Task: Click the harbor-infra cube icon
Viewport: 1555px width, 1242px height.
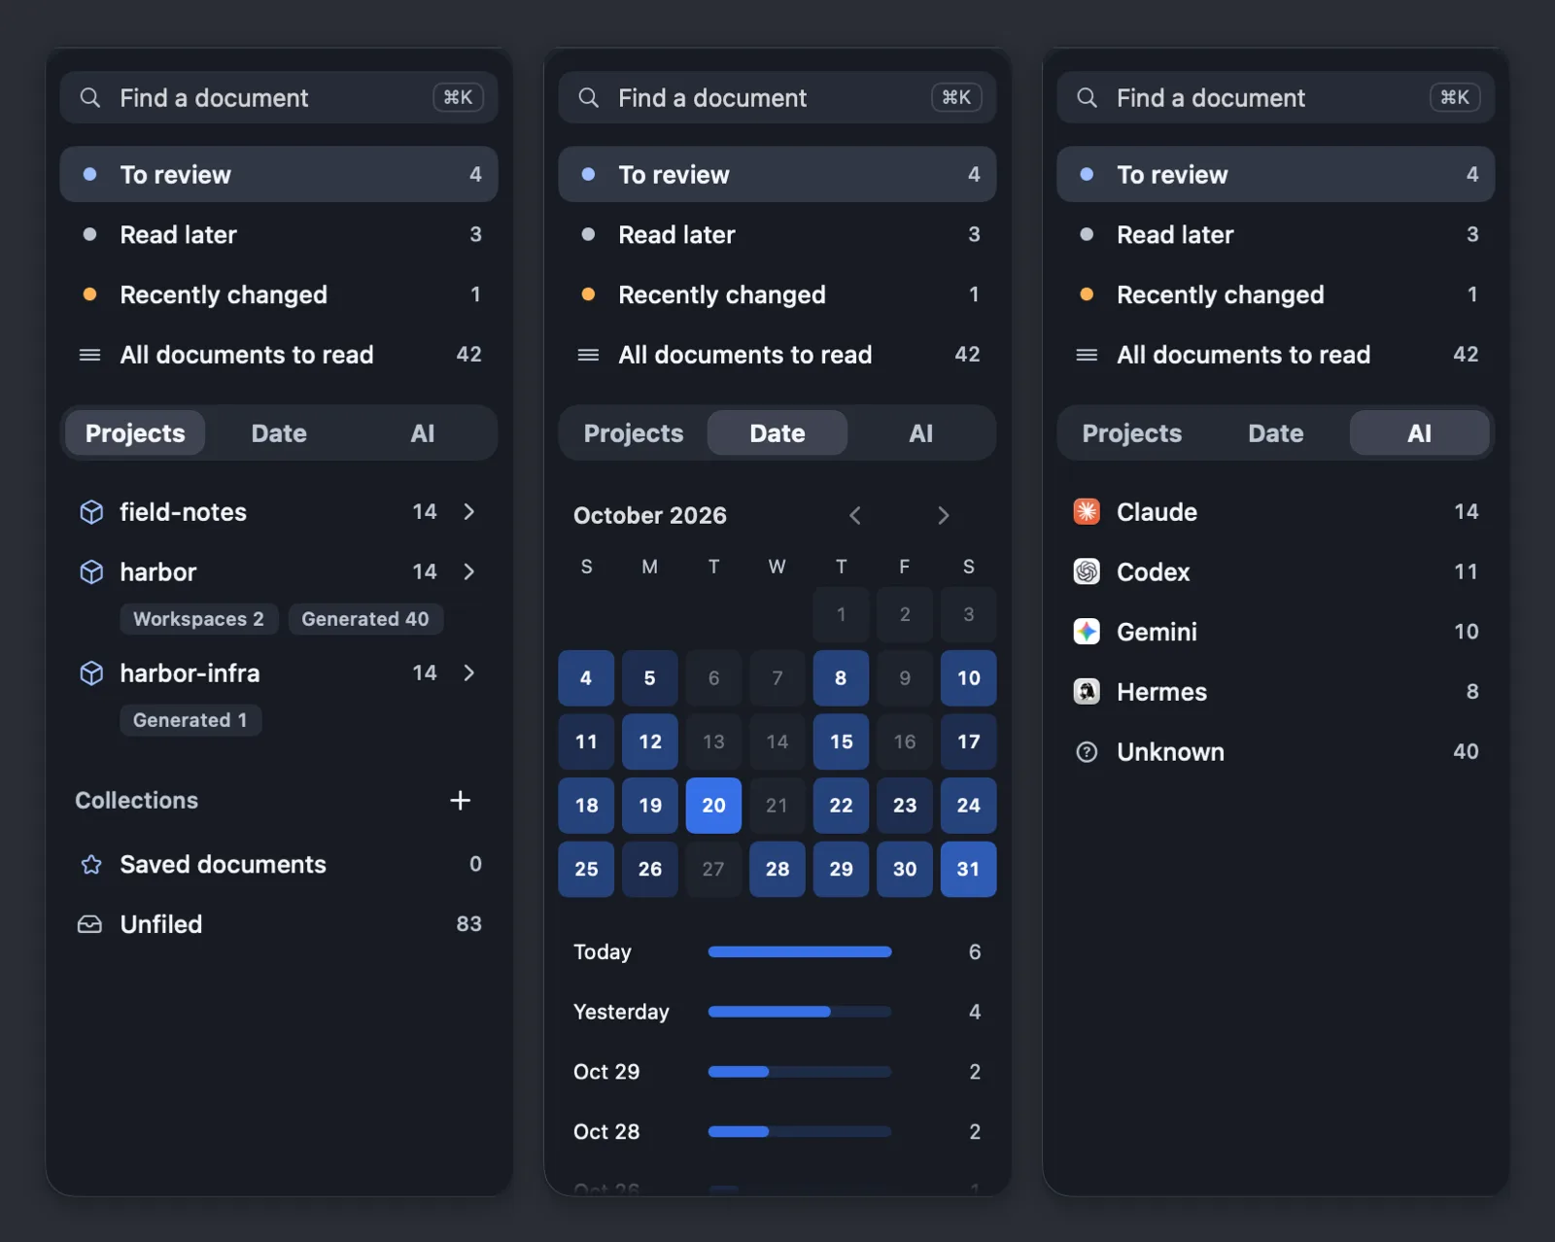Action: 91,673
